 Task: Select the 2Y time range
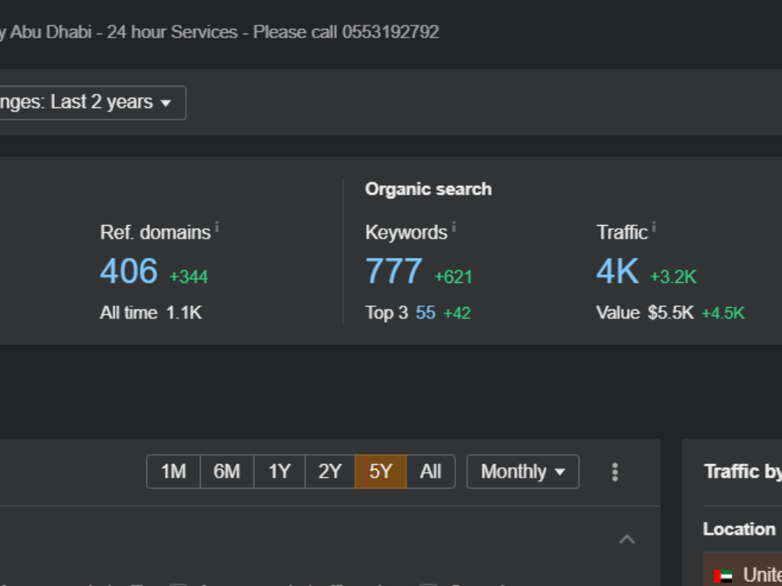(x=330, y=471)
